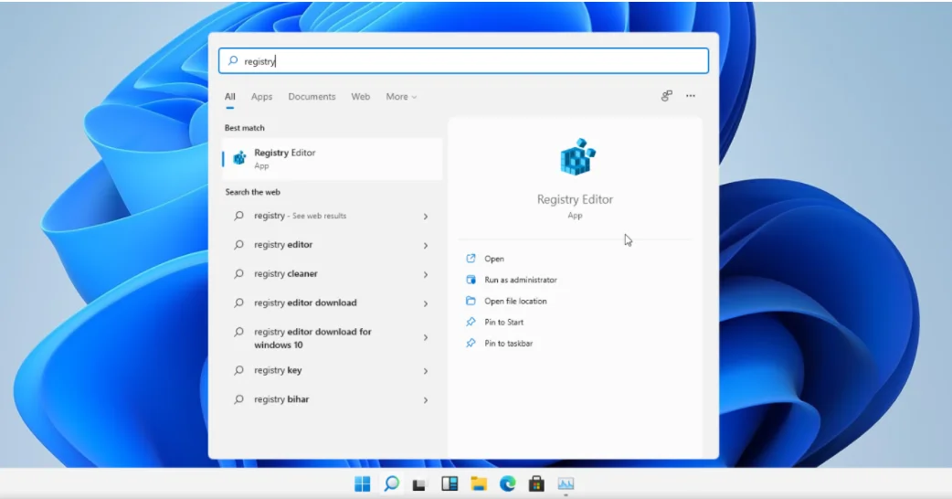Select Pin to taskbar option
The image size is (952, 499).
[508, 344]
